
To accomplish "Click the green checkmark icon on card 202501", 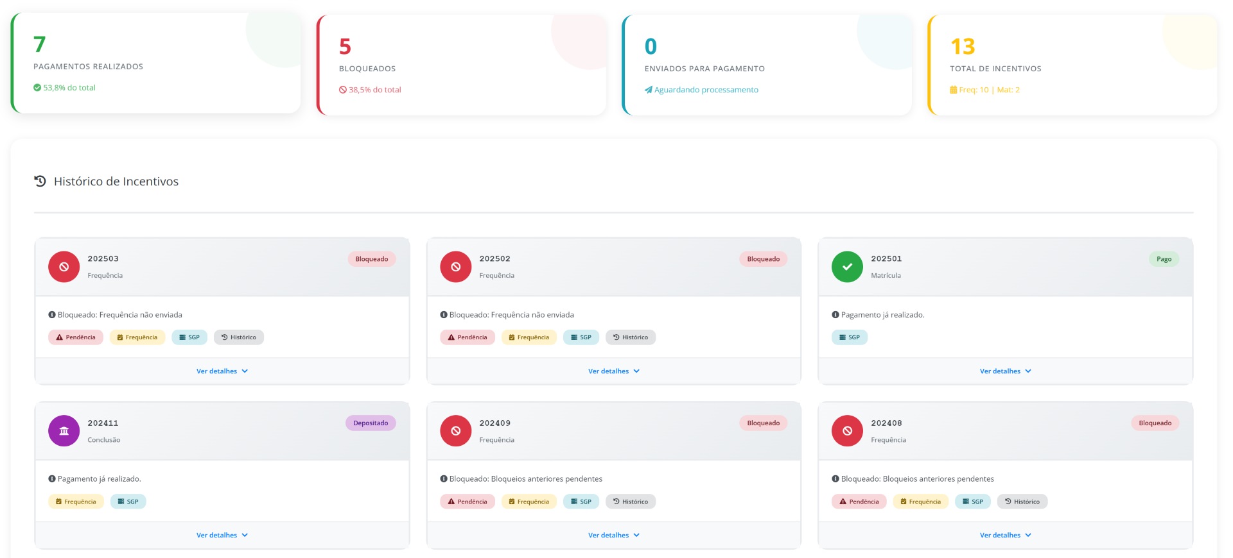I will (x=847, y=267).
